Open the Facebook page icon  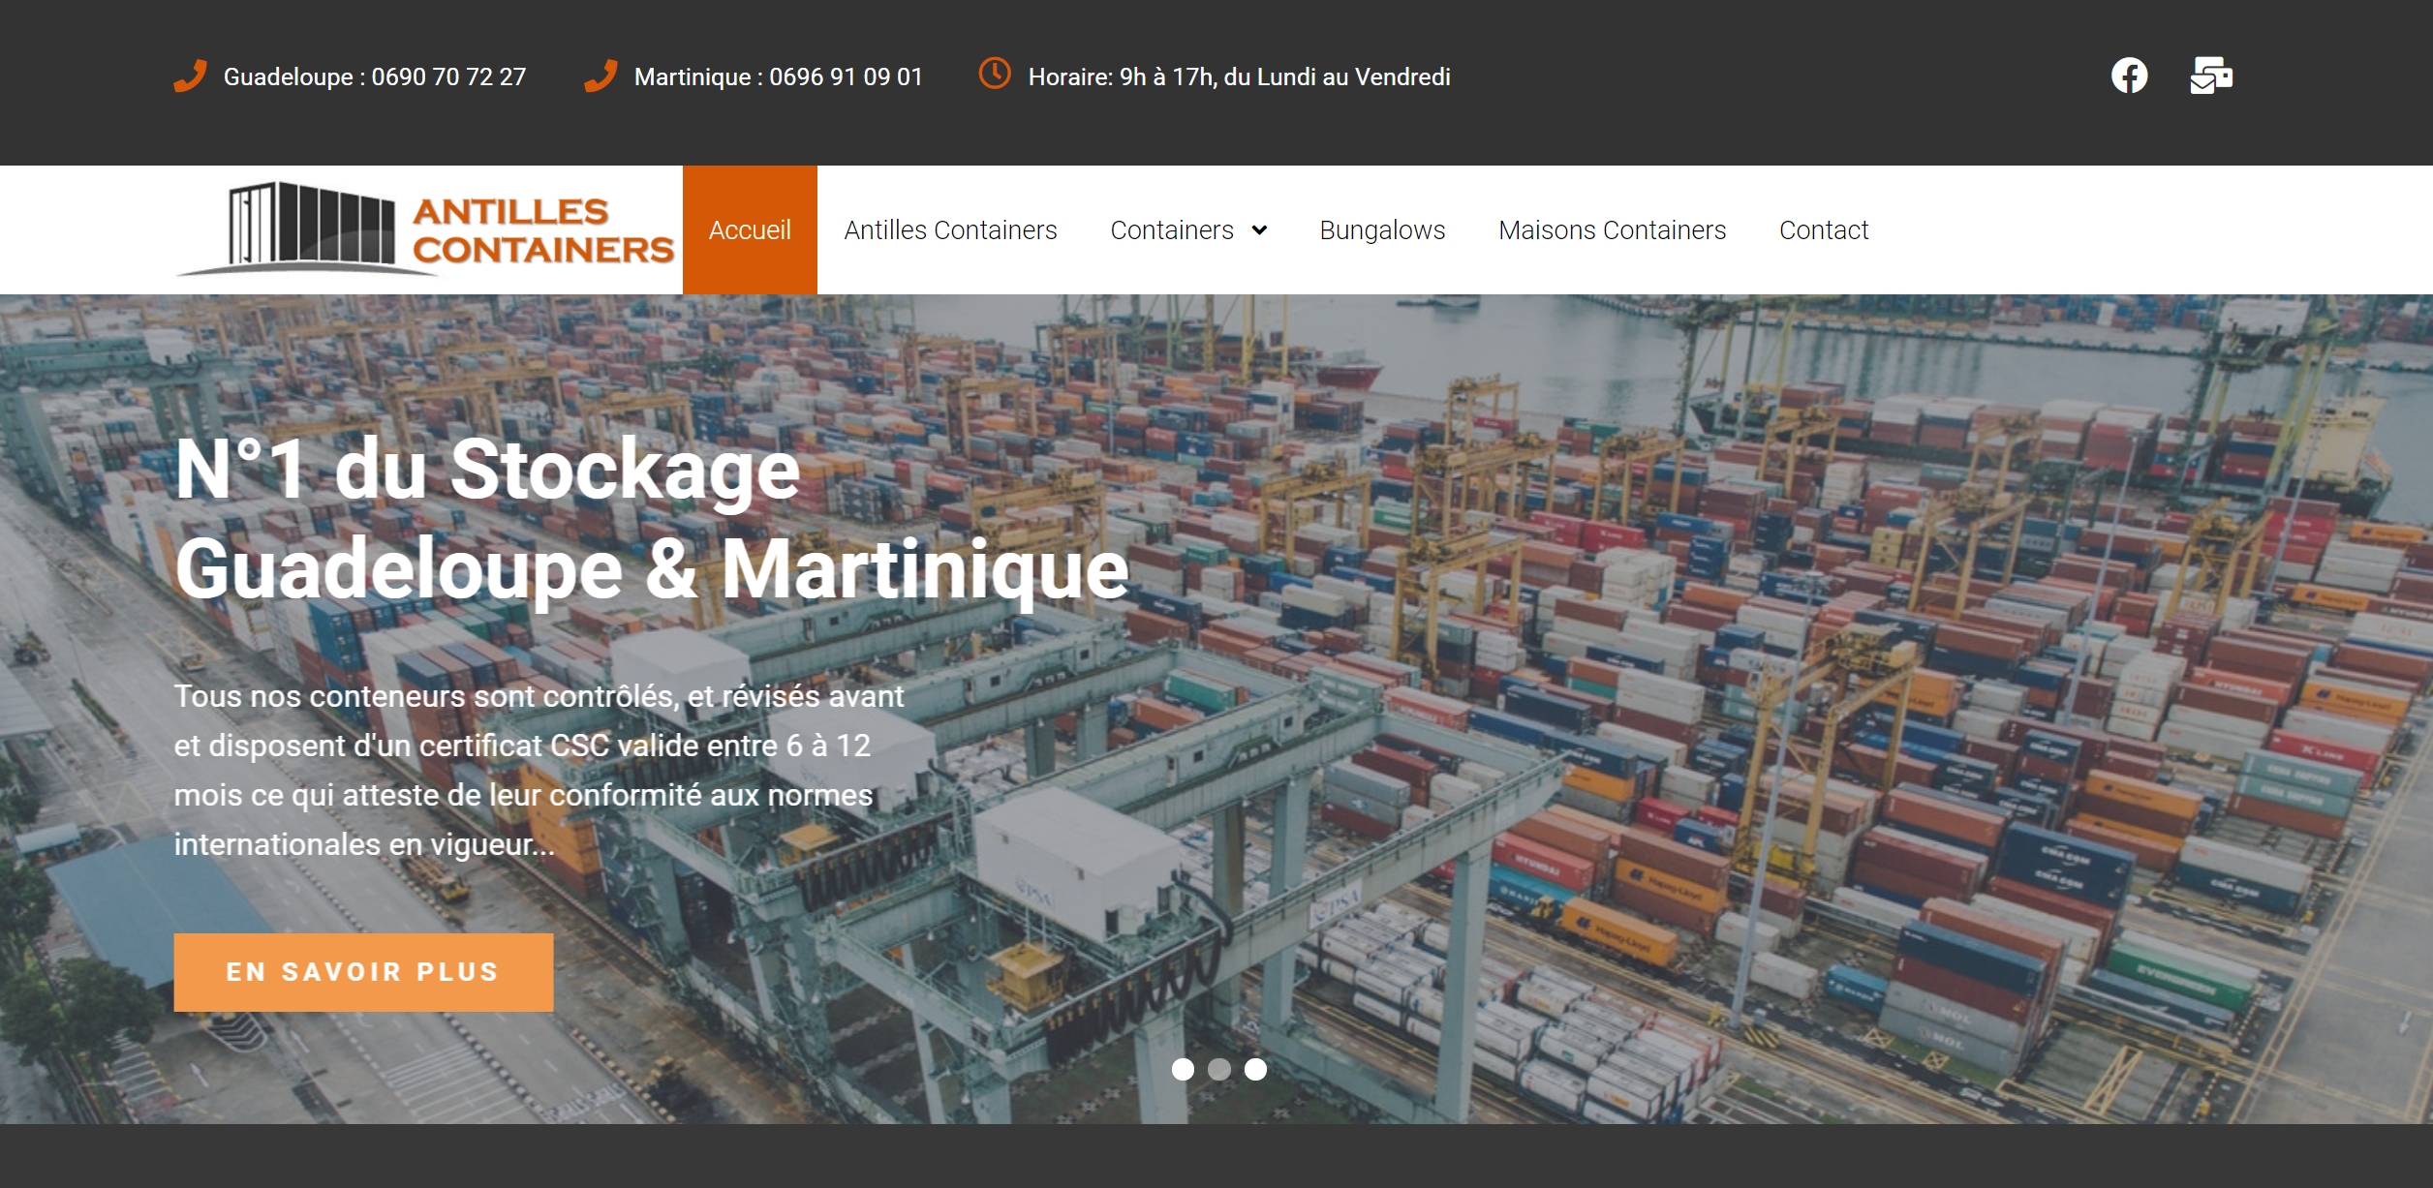click(2129, 76)
